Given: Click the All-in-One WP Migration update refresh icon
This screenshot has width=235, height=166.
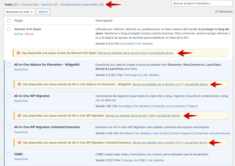Looking at the screenshot, I should [x=19, y=116].
